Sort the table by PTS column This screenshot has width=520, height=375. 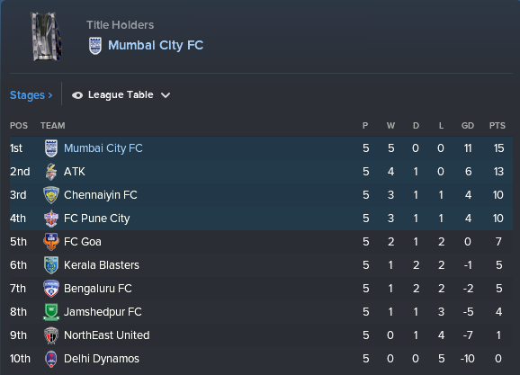[x=498, y=126]
